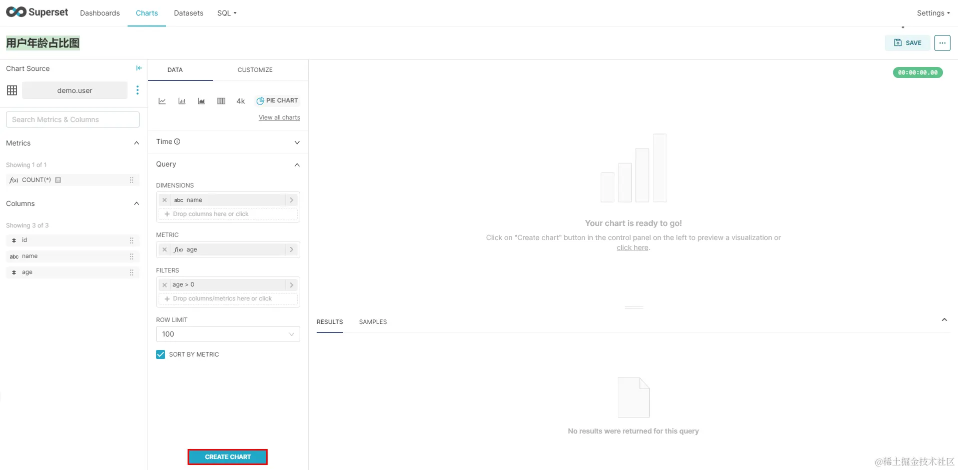The height and width of the screenshot is (470, 958).
Task: Open age metric options arrow
Action: [292, 249]
